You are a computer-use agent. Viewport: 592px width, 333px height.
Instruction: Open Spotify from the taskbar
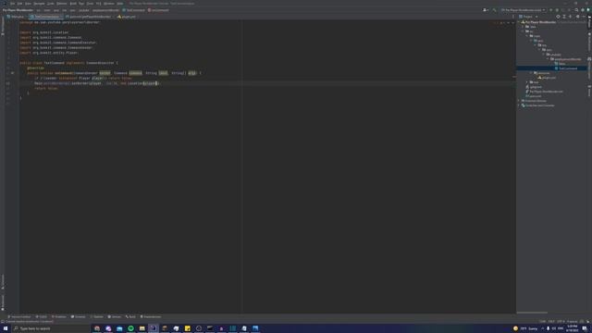130,328
